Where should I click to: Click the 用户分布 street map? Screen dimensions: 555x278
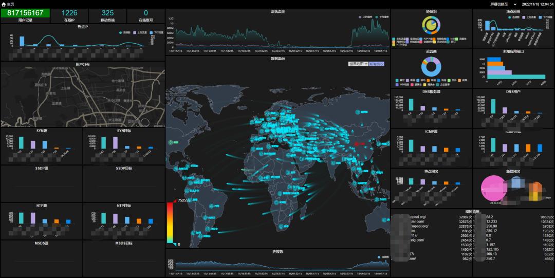[x=83, y=97]
